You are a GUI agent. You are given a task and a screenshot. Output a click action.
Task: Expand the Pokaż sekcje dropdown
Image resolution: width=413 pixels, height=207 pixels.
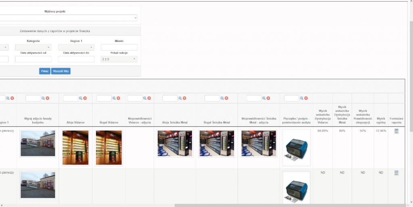point(119,59)
